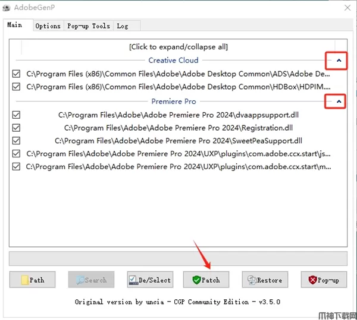357x320 pixels.
Task: Uncheck the com.adobe.ccx.start\js... checkbox
Action: tap(16, 154)
